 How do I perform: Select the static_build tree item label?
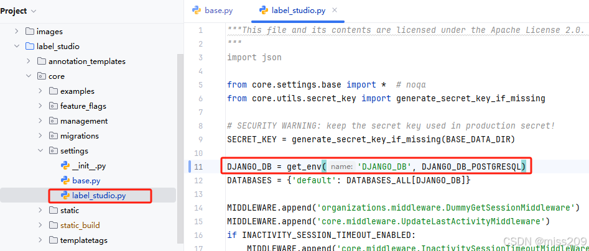click(x=80, y=226)
